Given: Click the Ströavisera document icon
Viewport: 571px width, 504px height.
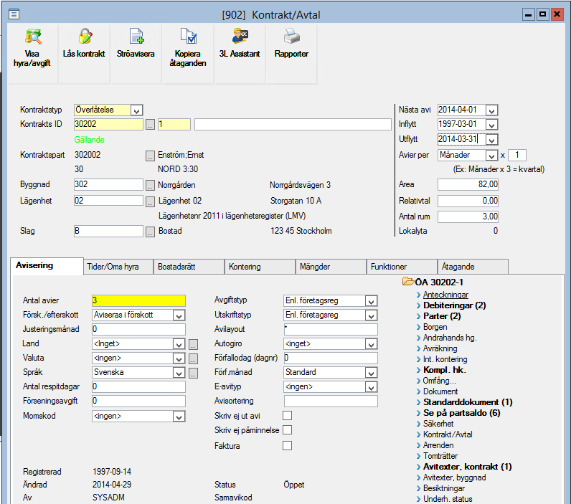Looking at the screenshot, I should (136, 37).
